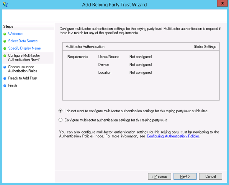Click the green bullet beside Welcome step
229x185 pixels.
point(5,34)
